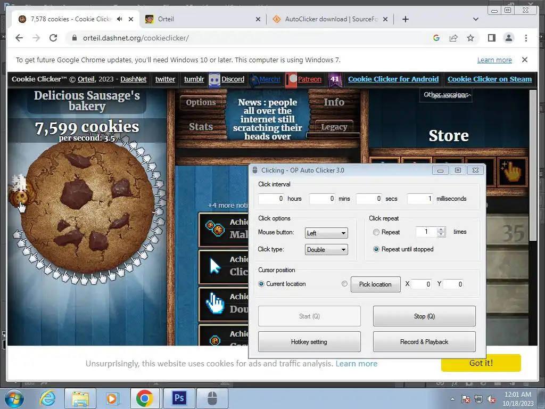
Task: Open Cookie Clicker Options menu
Action: pyautogui.click(x=201, y=102)
